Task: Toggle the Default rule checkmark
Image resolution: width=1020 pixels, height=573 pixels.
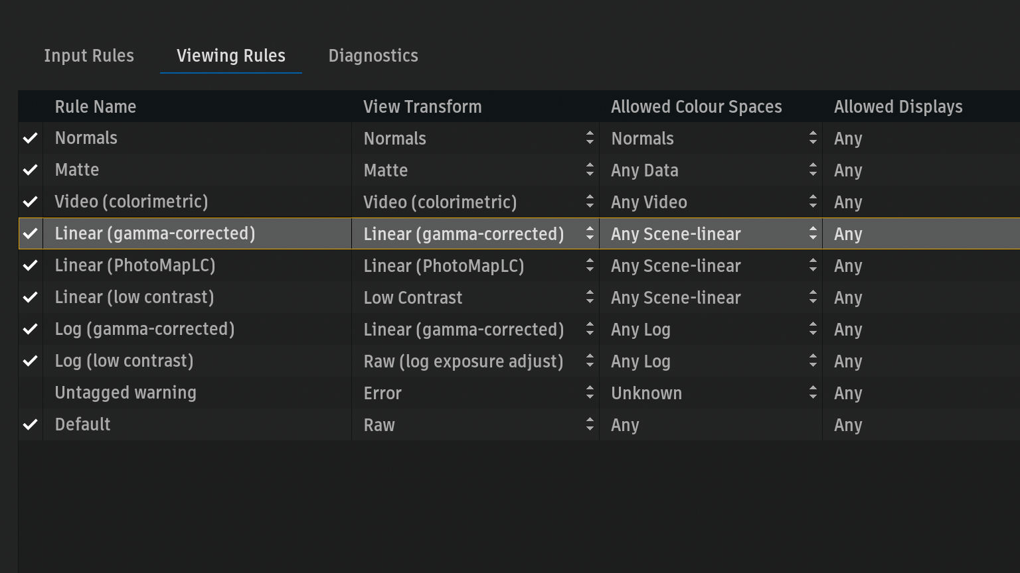Action: pos(31,424)
